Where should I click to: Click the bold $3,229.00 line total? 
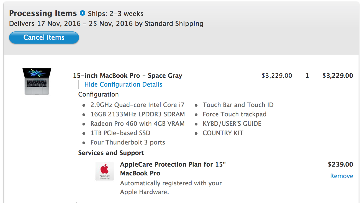pos(338,76)
